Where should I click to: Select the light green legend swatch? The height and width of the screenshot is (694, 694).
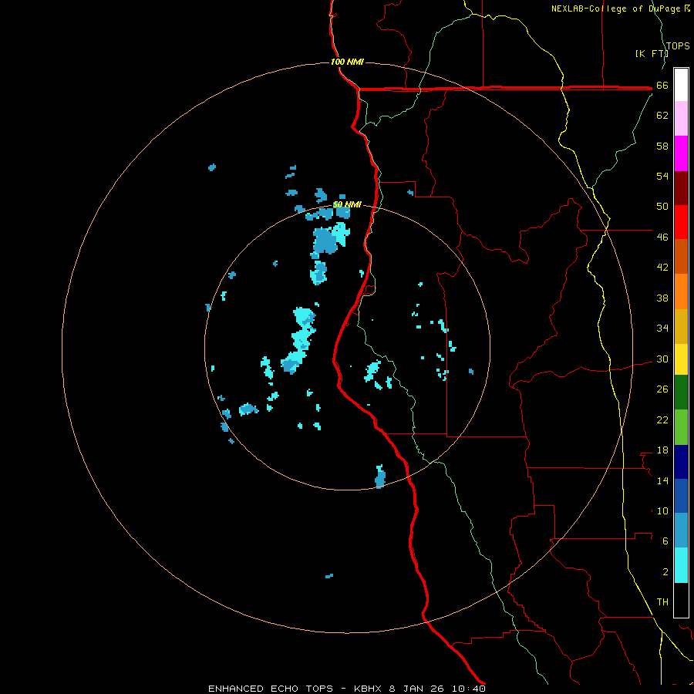click(681, 427)
